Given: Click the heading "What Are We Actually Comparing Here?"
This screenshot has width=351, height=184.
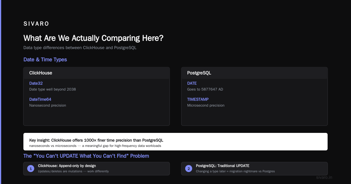Looking at the screenshot, I should [x=93, y=38].
